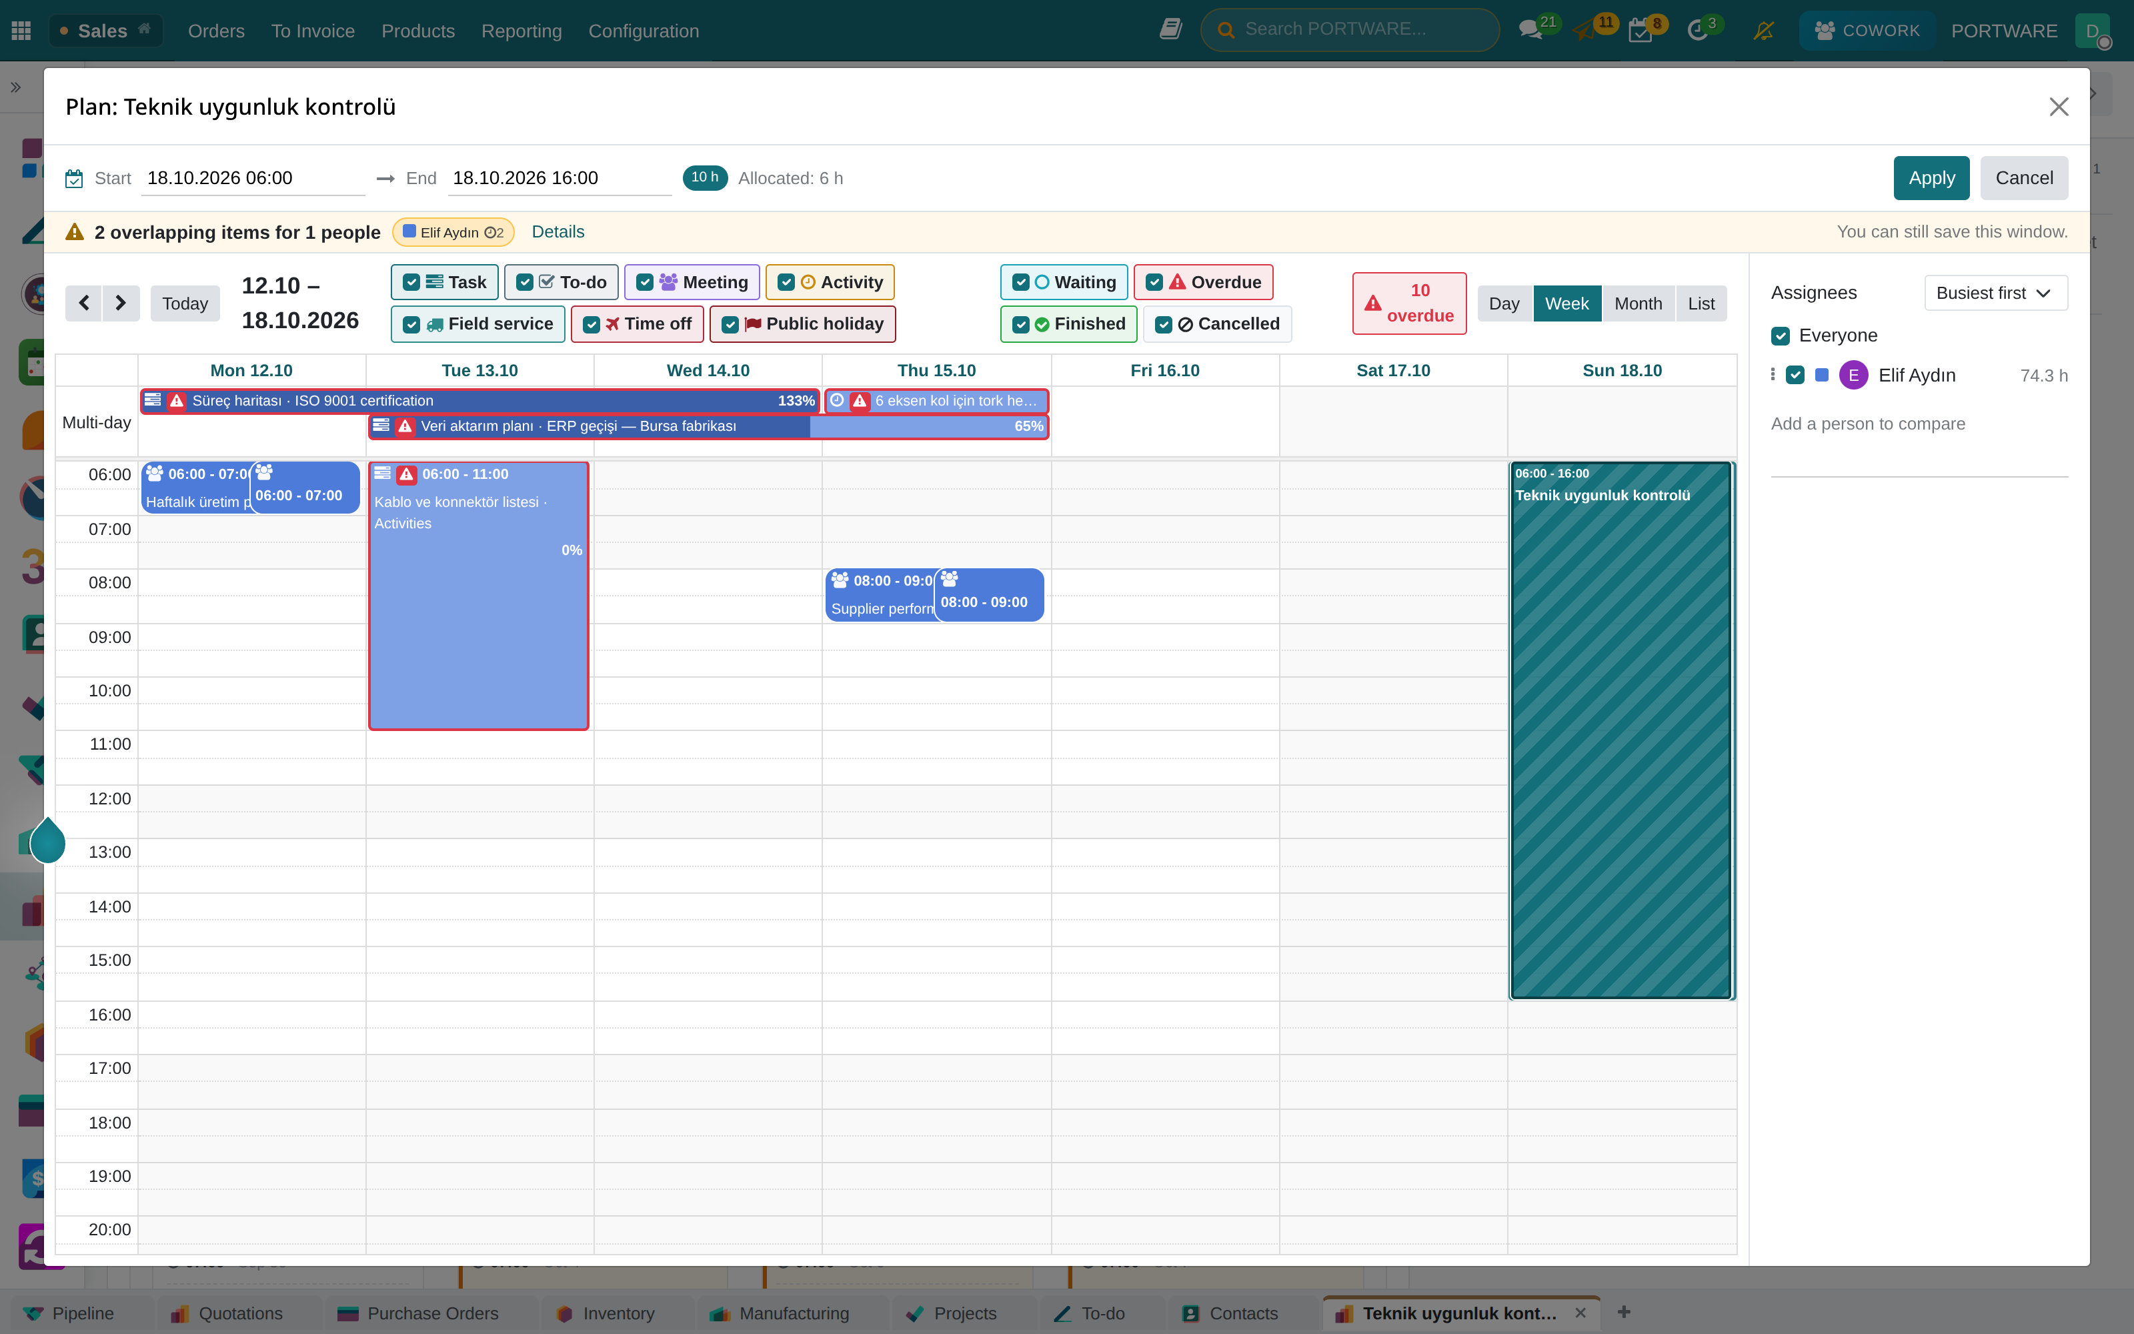2134x1334 pixels.
Task: Toggle the Time off filter checkbox
Action: click(x=592, y=325)
